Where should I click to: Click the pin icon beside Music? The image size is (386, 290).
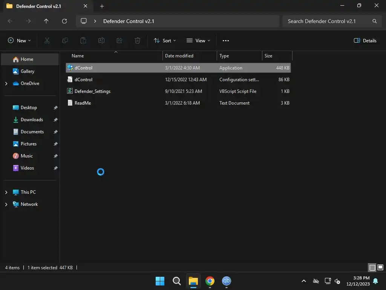point(56,156)
